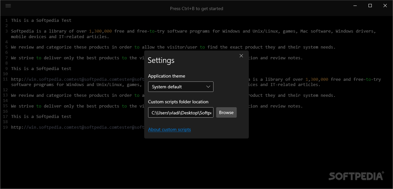
Task: Open the Application theme dropdown
Action: point(181,87)
